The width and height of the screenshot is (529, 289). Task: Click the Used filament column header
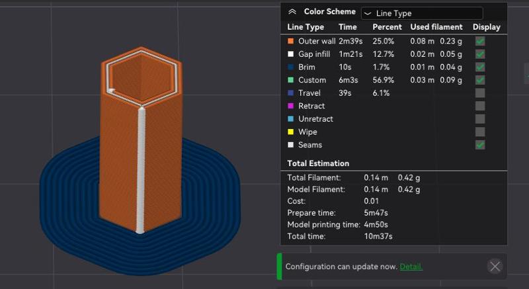point(437,27)
